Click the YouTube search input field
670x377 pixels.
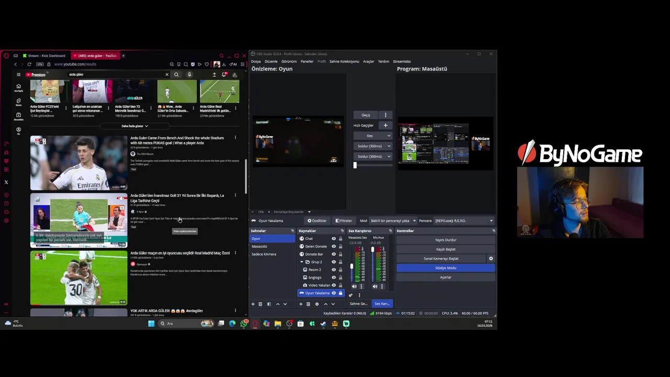[116, 74]
